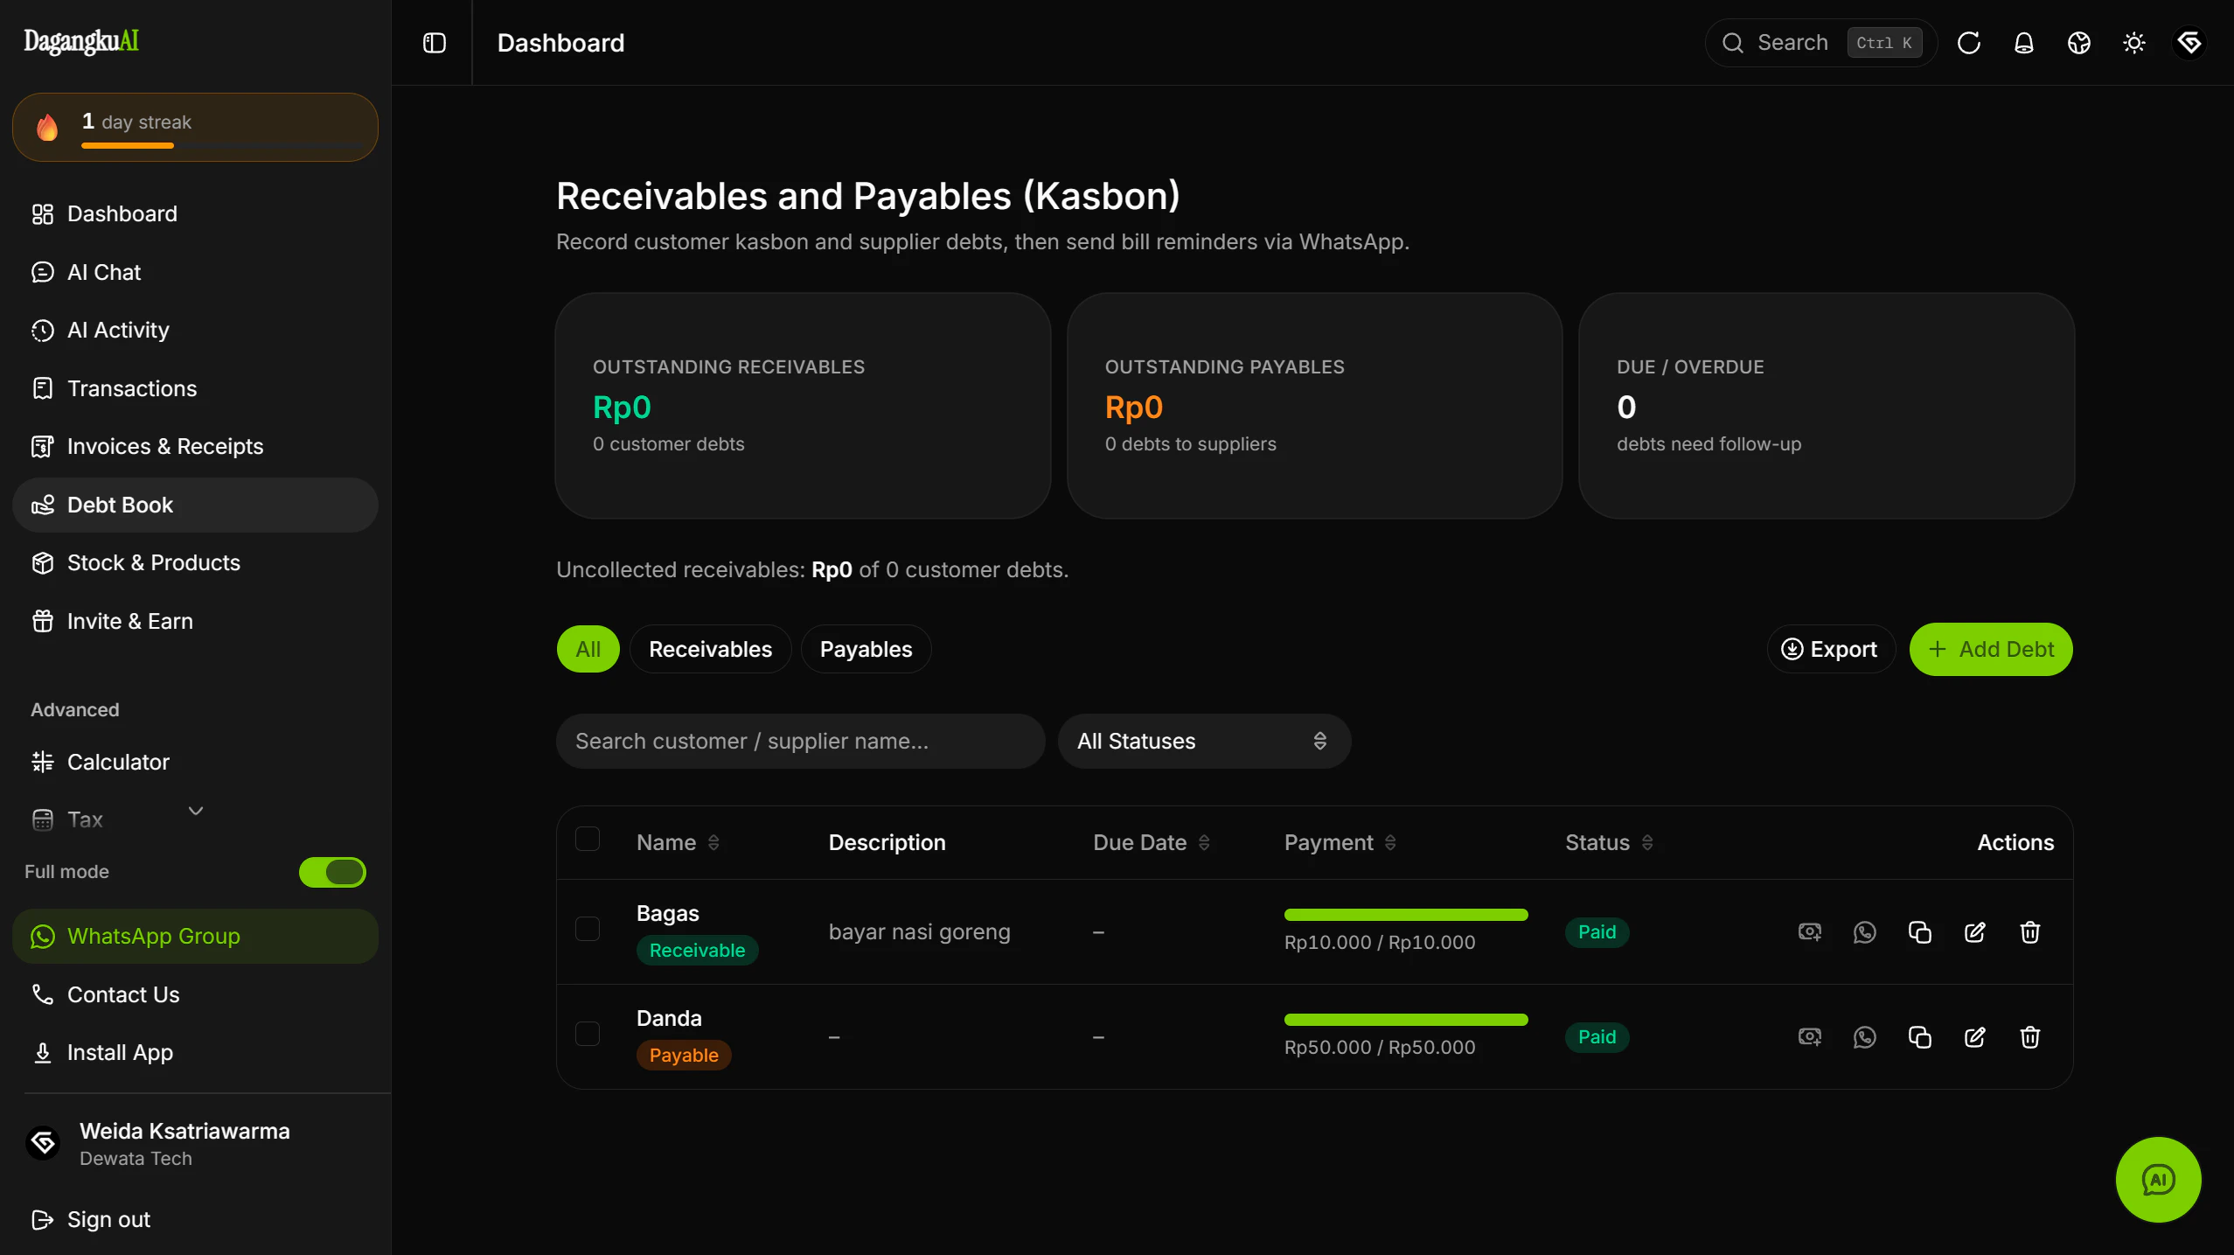Image resolution: width=2234 pixels, height=1255 pixels.
Task: Open Contact Us link
Action: point(195,994)
